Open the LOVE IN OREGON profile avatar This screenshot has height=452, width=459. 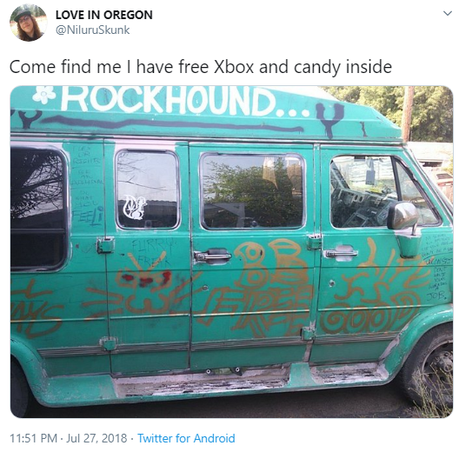[29, 23]
